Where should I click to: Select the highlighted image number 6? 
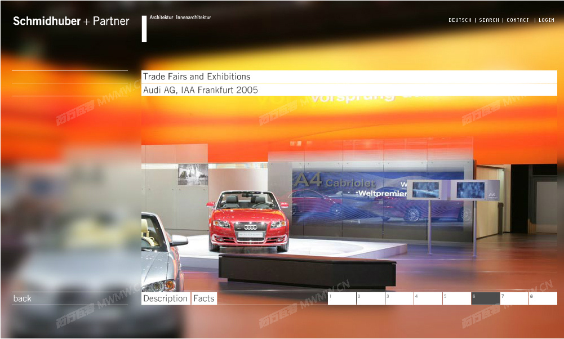[x=486, y=298]
